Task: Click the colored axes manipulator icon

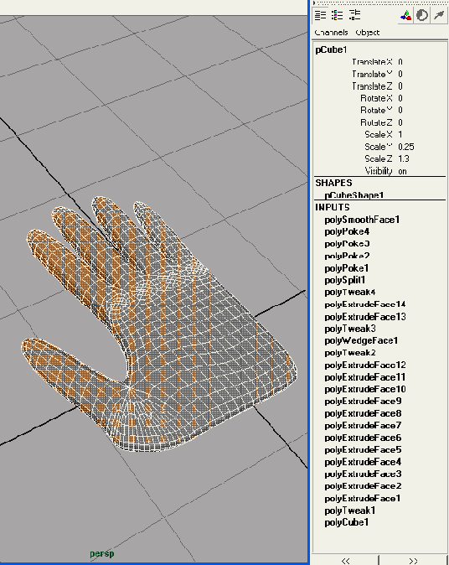Action: coord(405,15)
